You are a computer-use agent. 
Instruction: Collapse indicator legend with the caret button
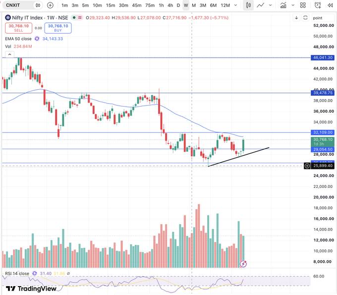(x=9, y=55)
